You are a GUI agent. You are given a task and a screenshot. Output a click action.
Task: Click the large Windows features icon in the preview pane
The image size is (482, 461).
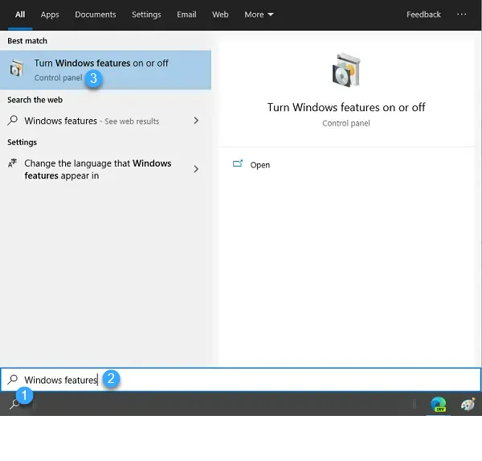click(346, 70)
